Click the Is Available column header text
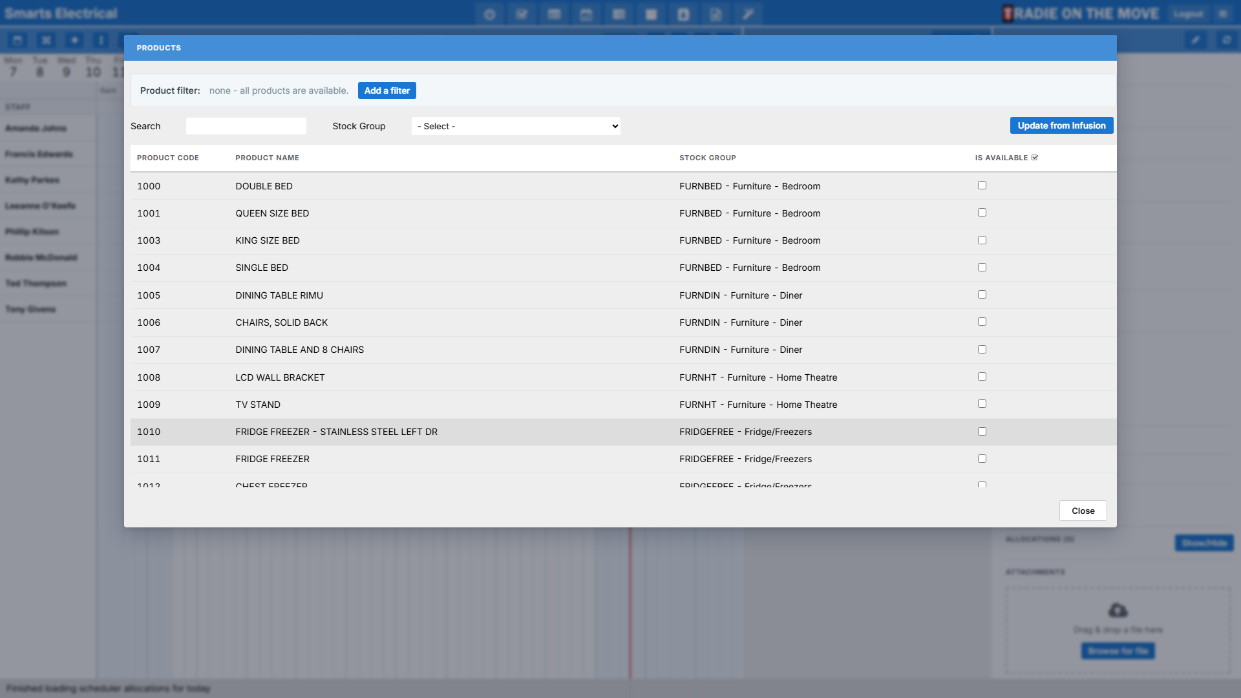The image size is (1241, 698). click(1001, 158)
